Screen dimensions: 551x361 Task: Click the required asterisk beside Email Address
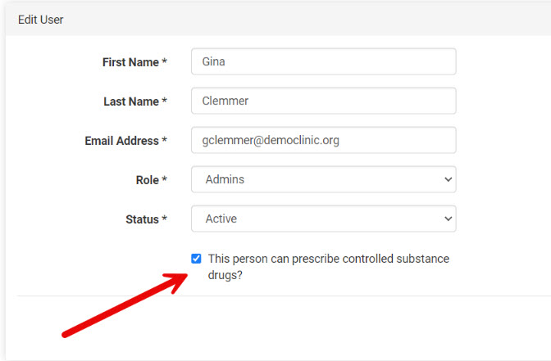(x=165, y=141)
